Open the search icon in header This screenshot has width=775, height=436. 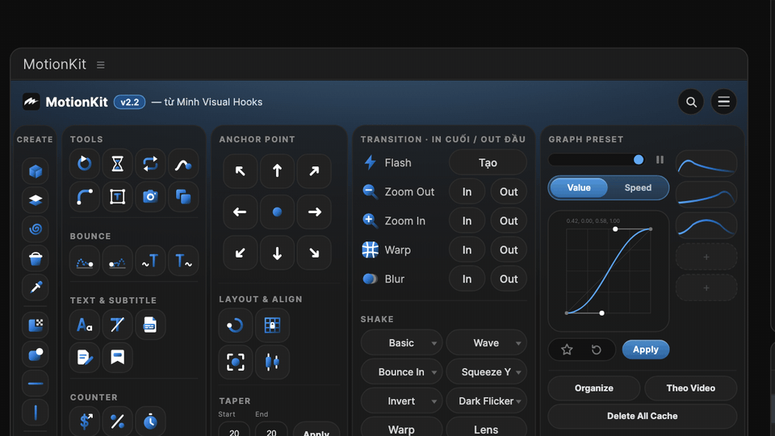click(691, 102)
